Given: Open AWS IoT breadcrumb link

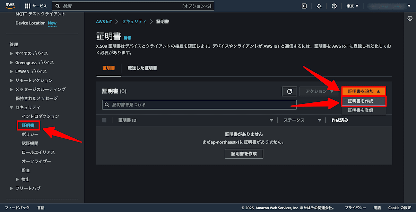Looking at the screenshot, I should [x=104, y=21].
